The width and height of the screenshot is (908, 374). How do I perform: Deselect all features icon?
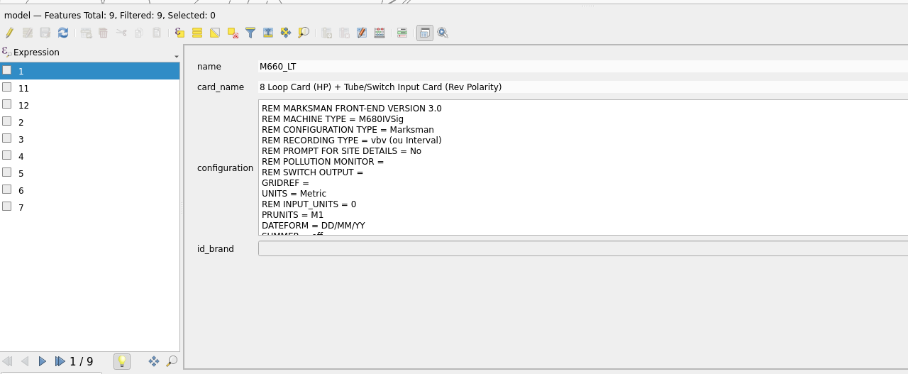[233, 33]
